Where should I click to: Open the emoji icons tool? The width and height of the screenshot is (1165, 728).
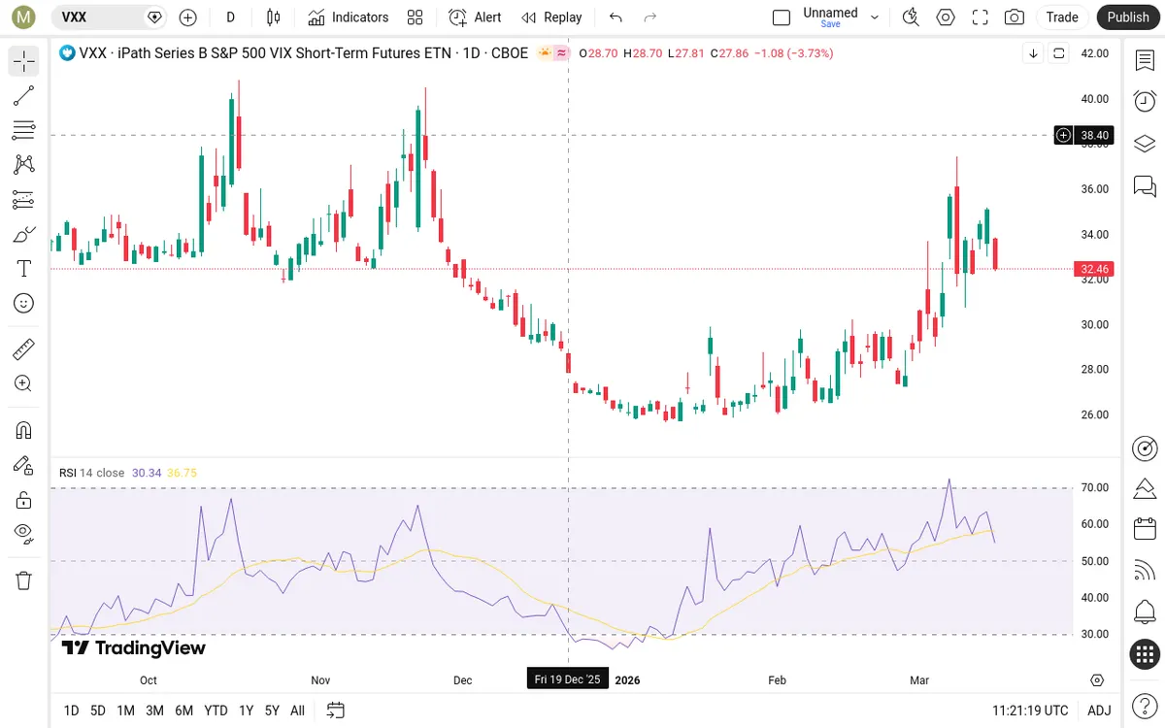(24, 304)
